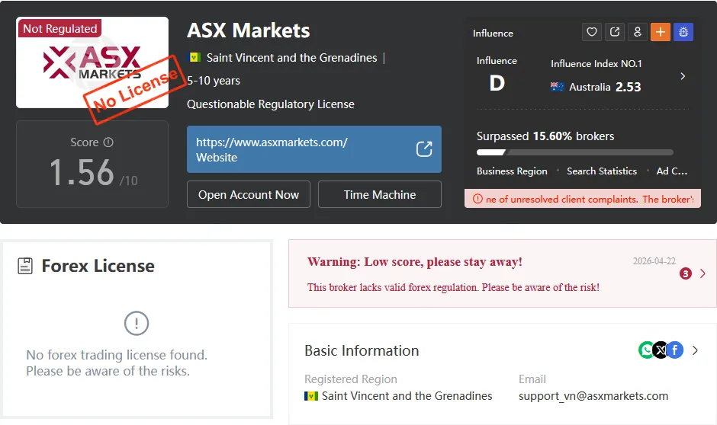Click the Time Machine button
Viewport: 717px width, 425px height.
coord(380,194)
